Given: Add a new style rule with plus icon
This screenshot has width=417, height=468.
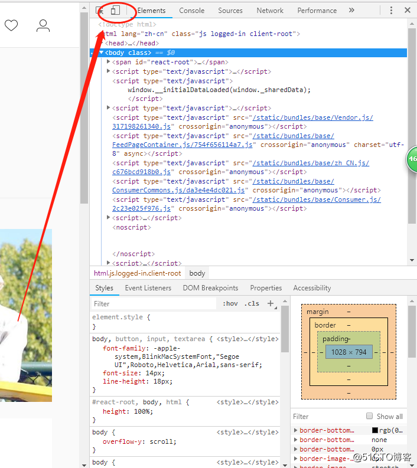Looking at the screenshot, I should click(x=271, y=303).
